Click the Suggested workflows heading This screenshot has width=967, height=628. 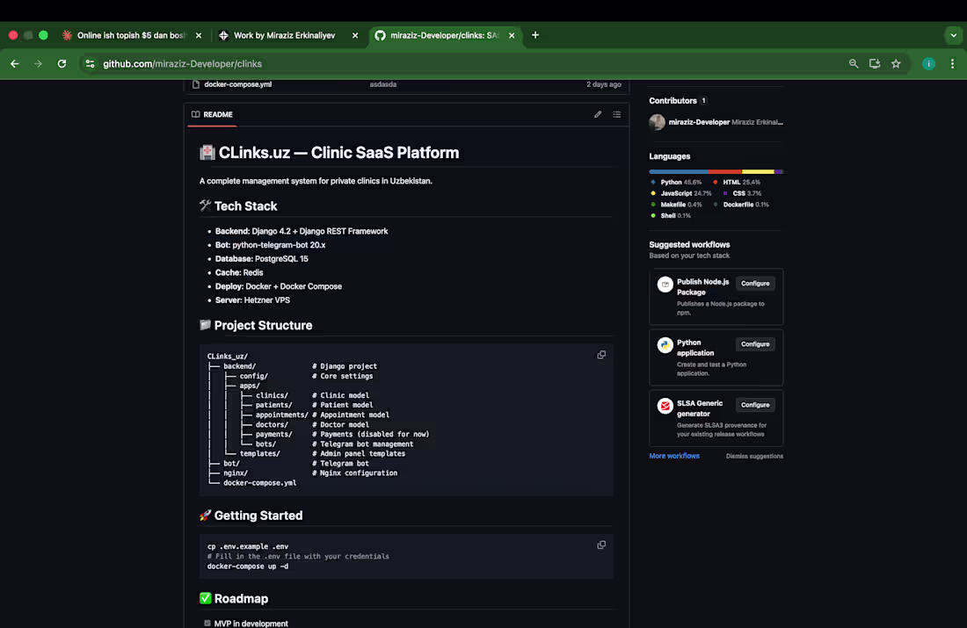click(689, 245)
